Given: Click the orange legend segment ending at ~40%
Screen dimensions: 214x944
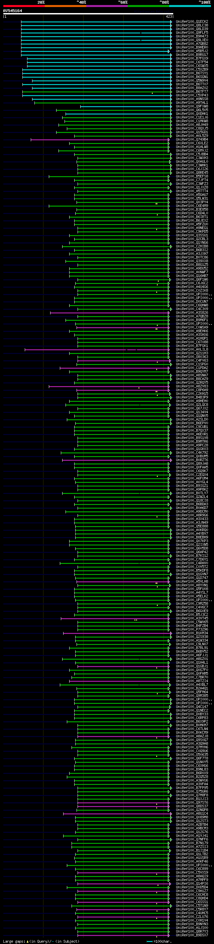Looking at the screenshot, I should tap(66, 6).
